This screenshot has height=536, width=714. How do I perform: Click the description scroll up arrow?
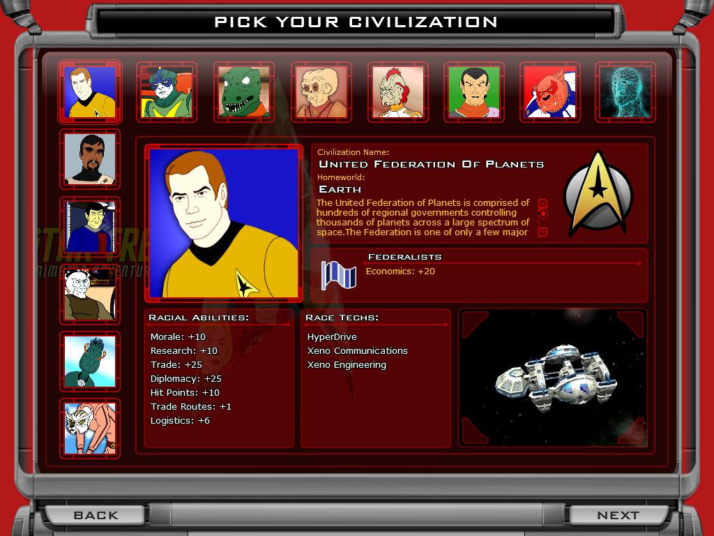[542, 203]
